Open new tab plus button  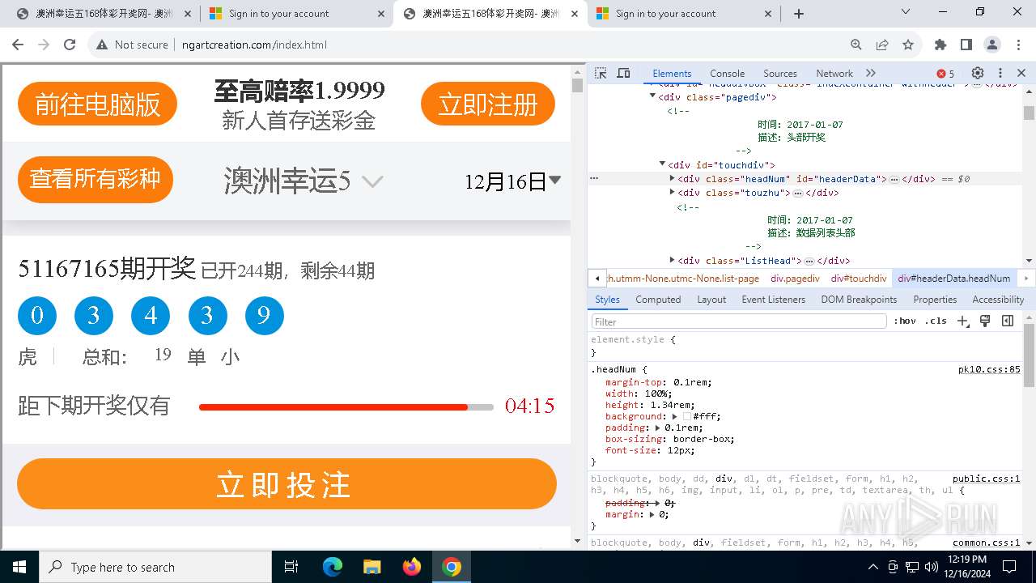tap(799, 14)
